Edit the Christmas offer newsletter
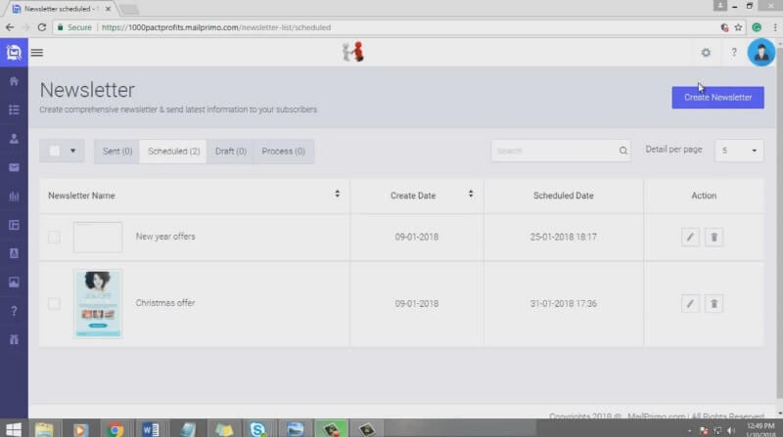 690,303
